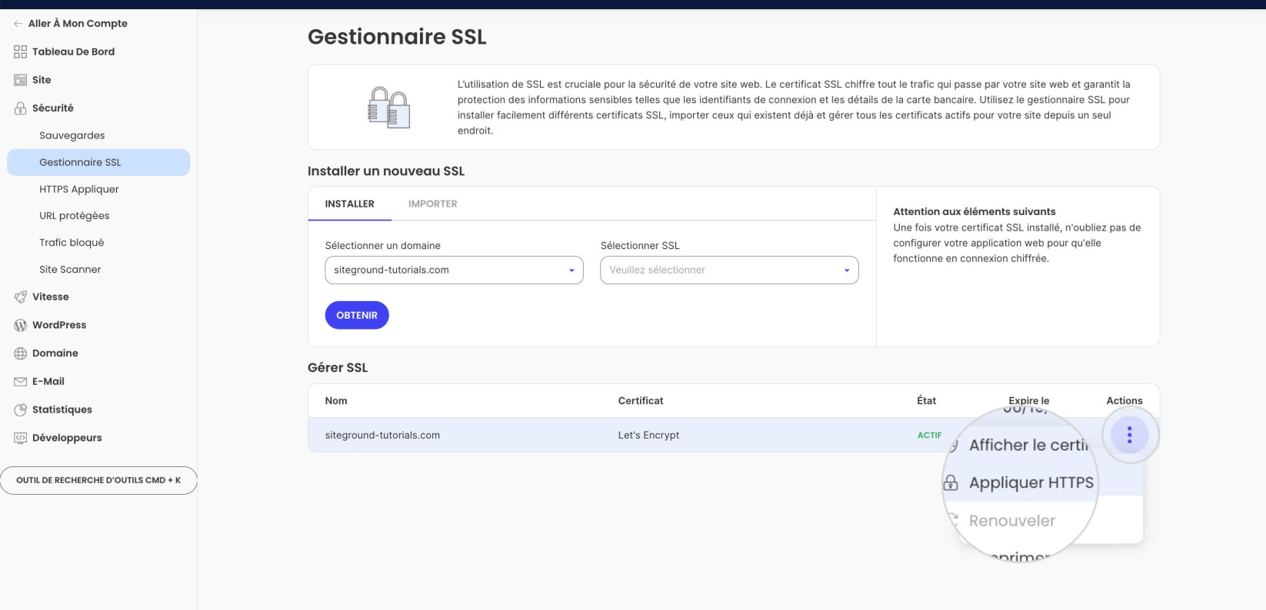Click the Site sidebar icon

[x=20, y=80]
